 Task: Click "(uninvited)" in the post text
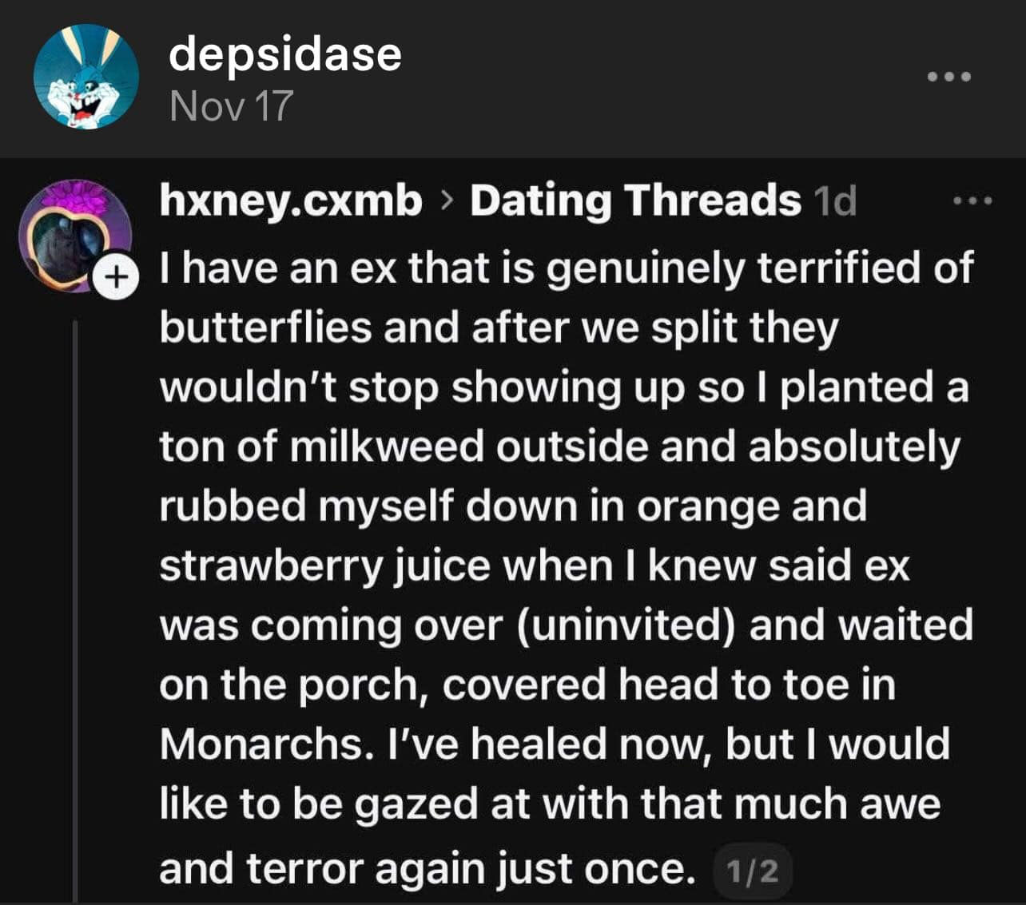[x=625, y=625]
